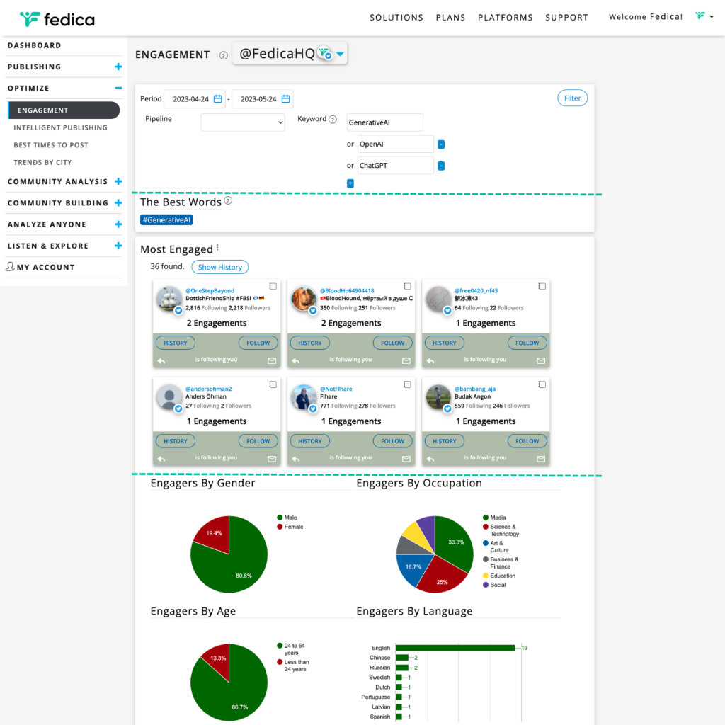Expand the Community Analysis sidebar section

pos(118,182)
